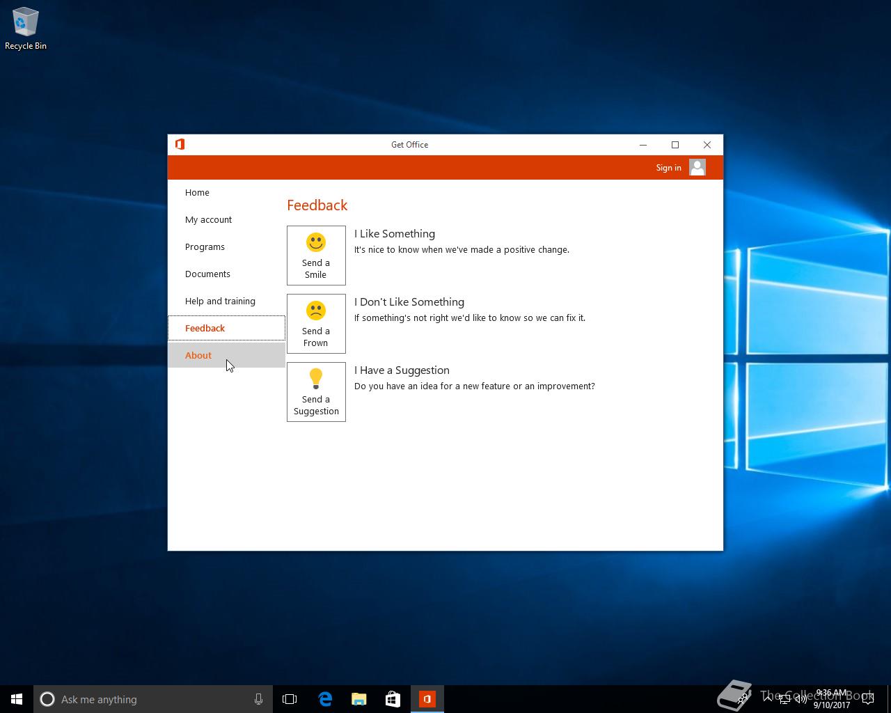The height and width of the screenshot is (713, 891).
Task: Open Documents in the sidebar
Action: click(x=226, y=274)
